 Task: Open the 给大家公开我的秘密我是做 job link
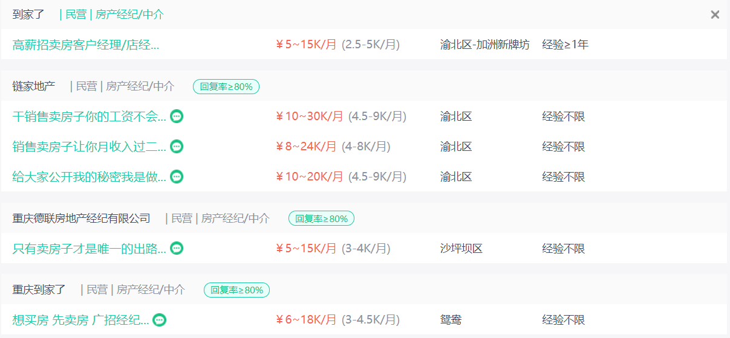(x=89, y=177)
